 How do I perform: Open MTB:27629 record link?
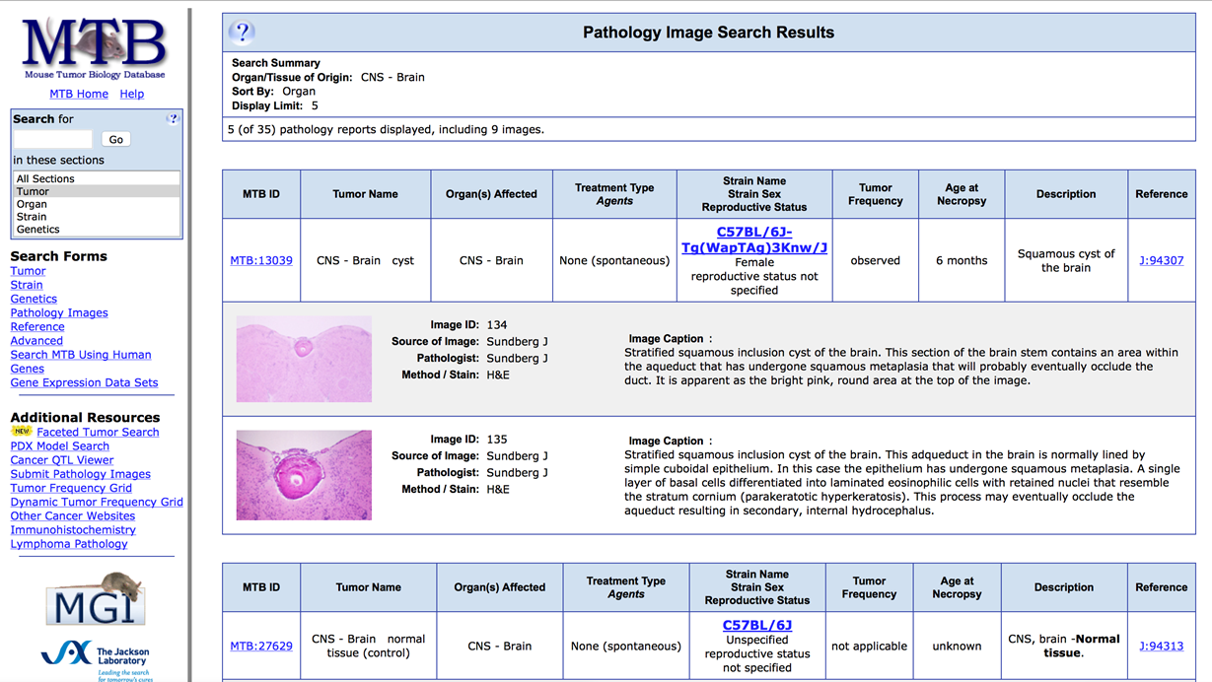tap(261, 647)
